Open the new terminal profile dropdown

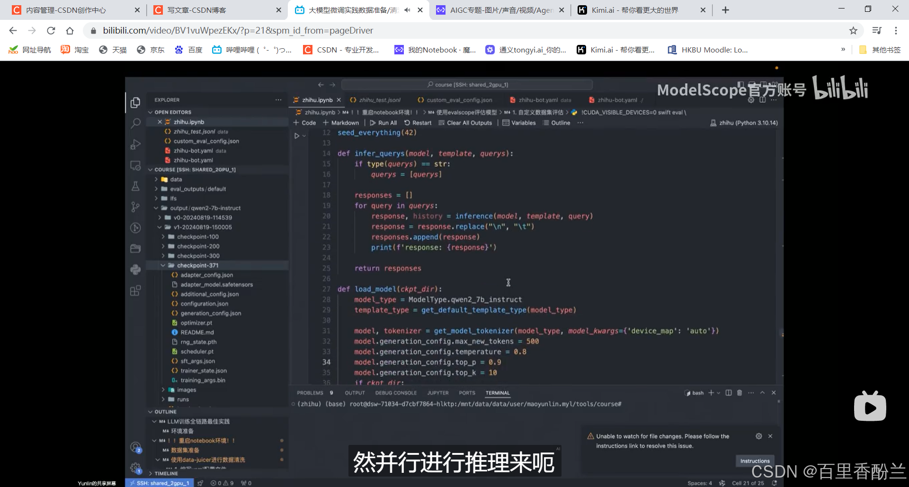[718, 393]
